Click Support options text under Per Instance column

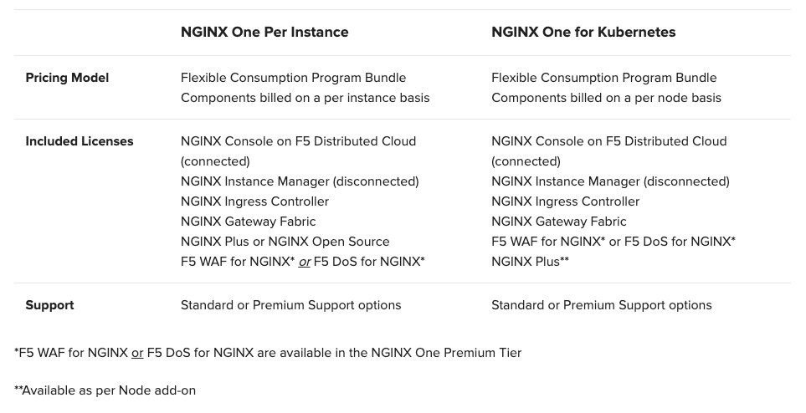(290, 305)
